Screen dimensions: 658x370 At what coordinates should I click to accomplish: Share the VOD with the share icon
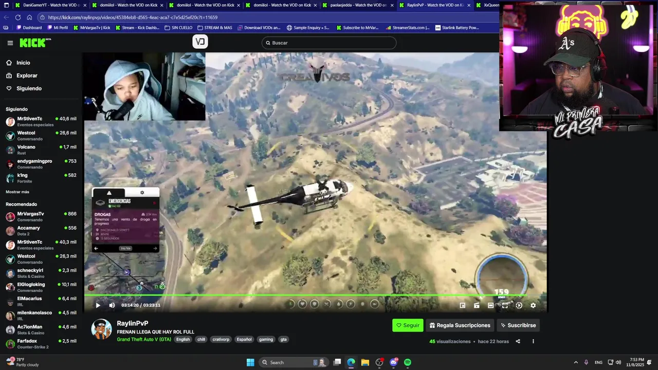click(x=518, y=341)
